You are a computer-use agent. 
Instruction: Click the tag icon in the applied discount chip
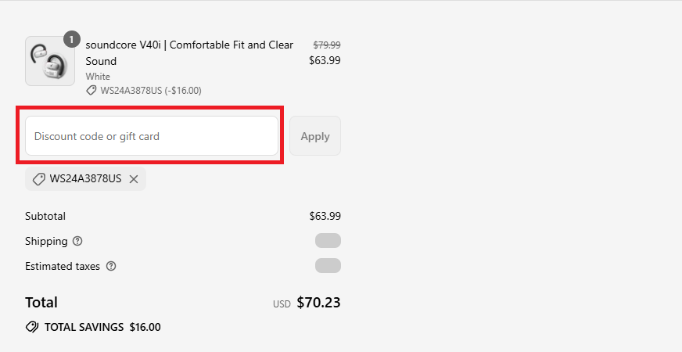click(38, 179)
